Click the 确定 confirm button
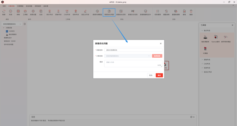The height and width of the screenshot is (126, 237). tap(159, 75)
